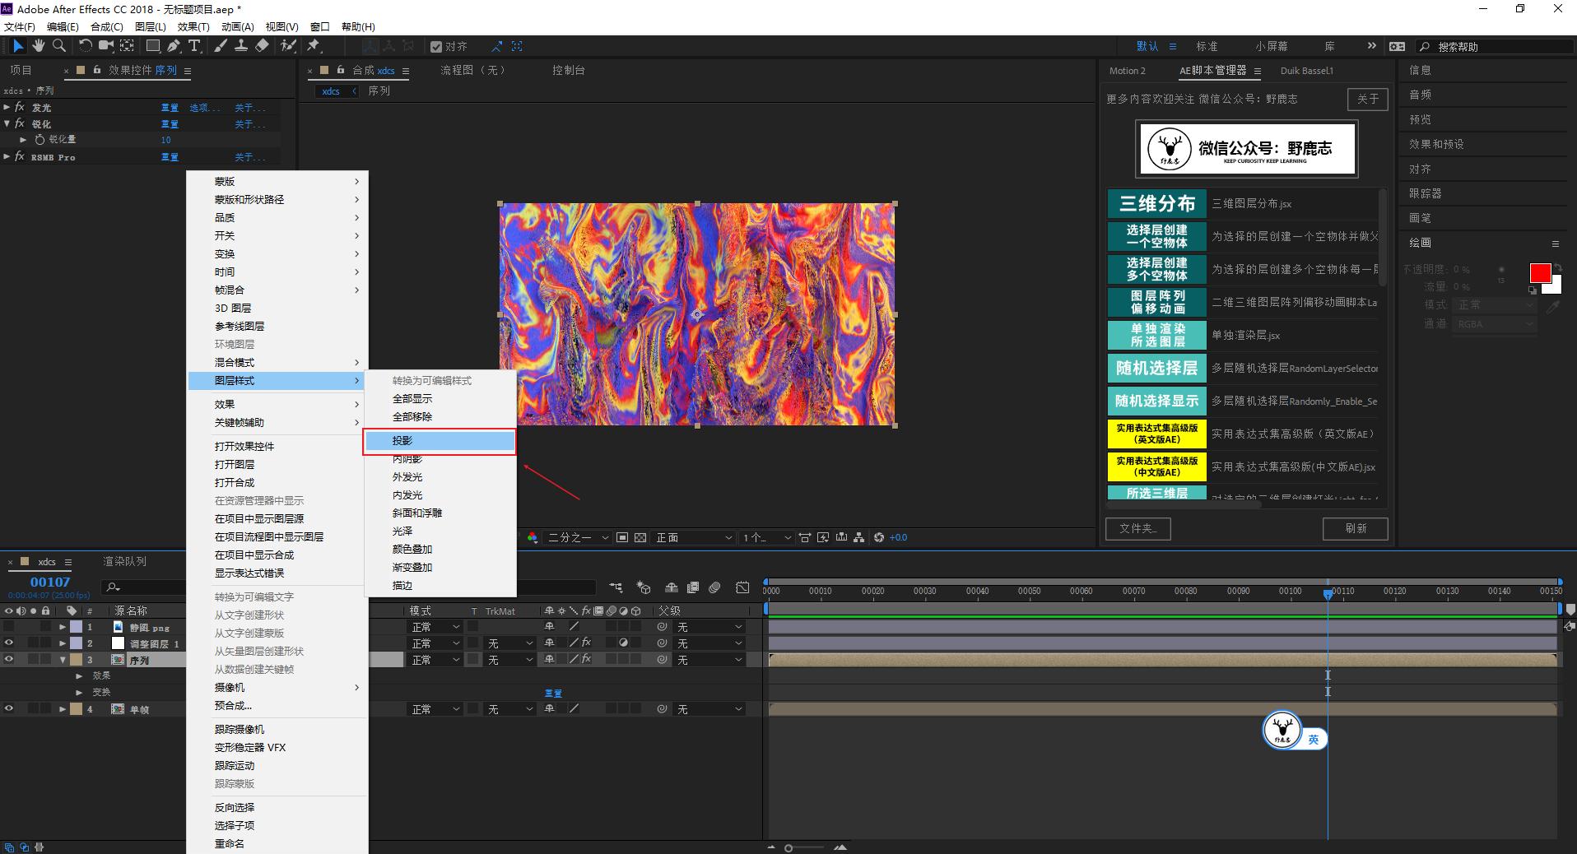1577x854 pixels.
Task: Select the Zoom tool
Action: (x=59, y=47)
